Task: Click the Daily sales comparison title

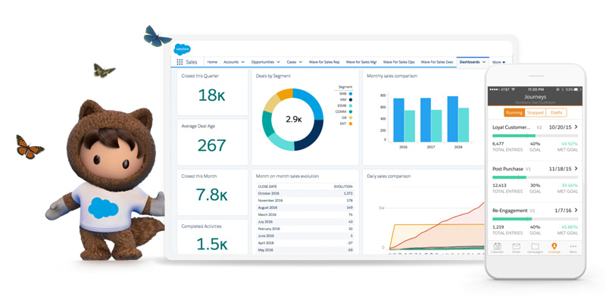Action: tap(389, 176)
